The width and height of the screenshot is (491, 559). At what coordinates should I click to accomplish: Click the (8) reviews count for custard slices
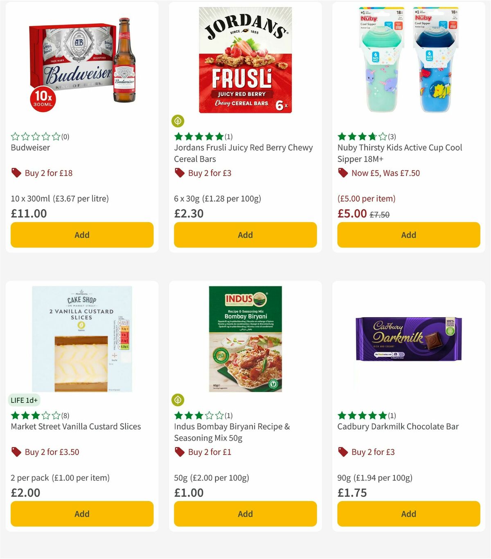63,415
